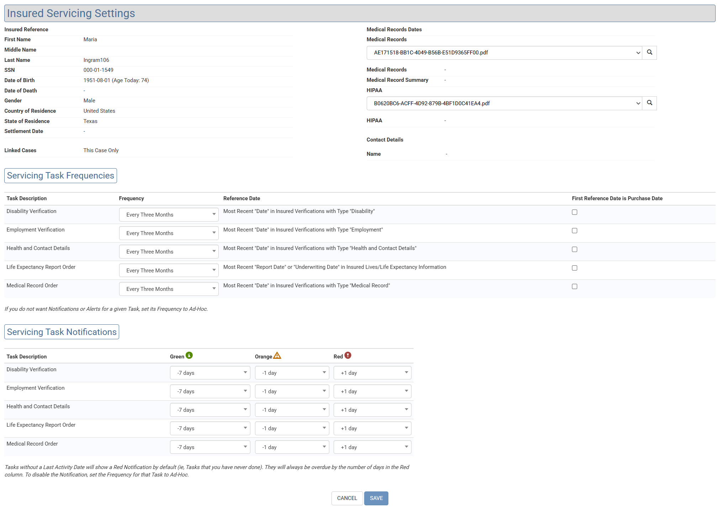Click the Servicing Task Frequencies heading
The width and height of the screenshot is (722, 511).
click(60, 176)
